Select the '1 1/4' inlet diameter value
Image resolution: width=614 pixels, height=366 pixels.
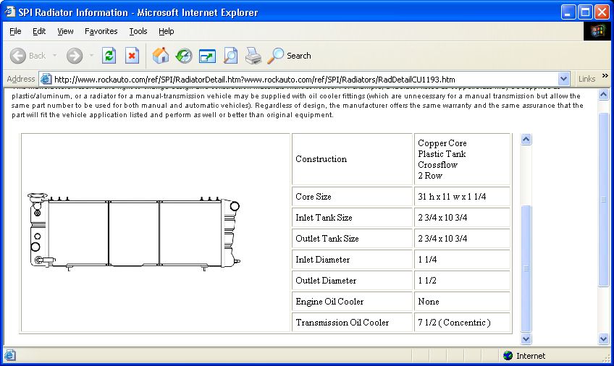[427, 260]
